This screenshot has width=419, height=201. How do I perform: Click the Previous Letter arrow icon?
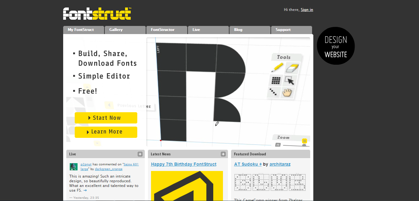pos(109,105)
